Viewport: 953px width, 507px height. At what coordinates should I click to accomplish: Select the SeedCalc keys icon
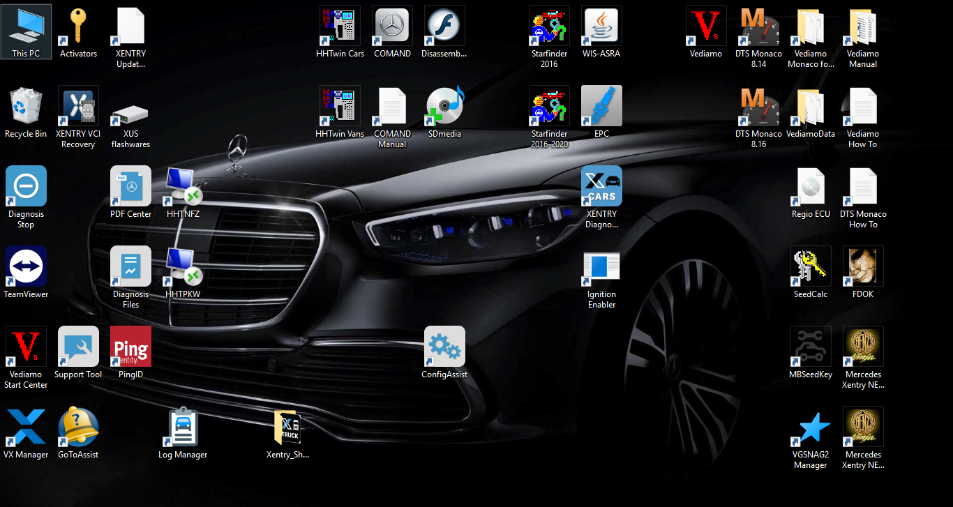tap(811, 266)
